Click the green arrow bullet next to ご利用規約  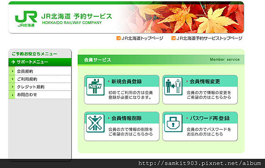(12, 79)
